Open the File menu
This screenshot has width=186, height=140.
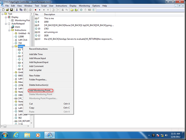click(7, 6)
